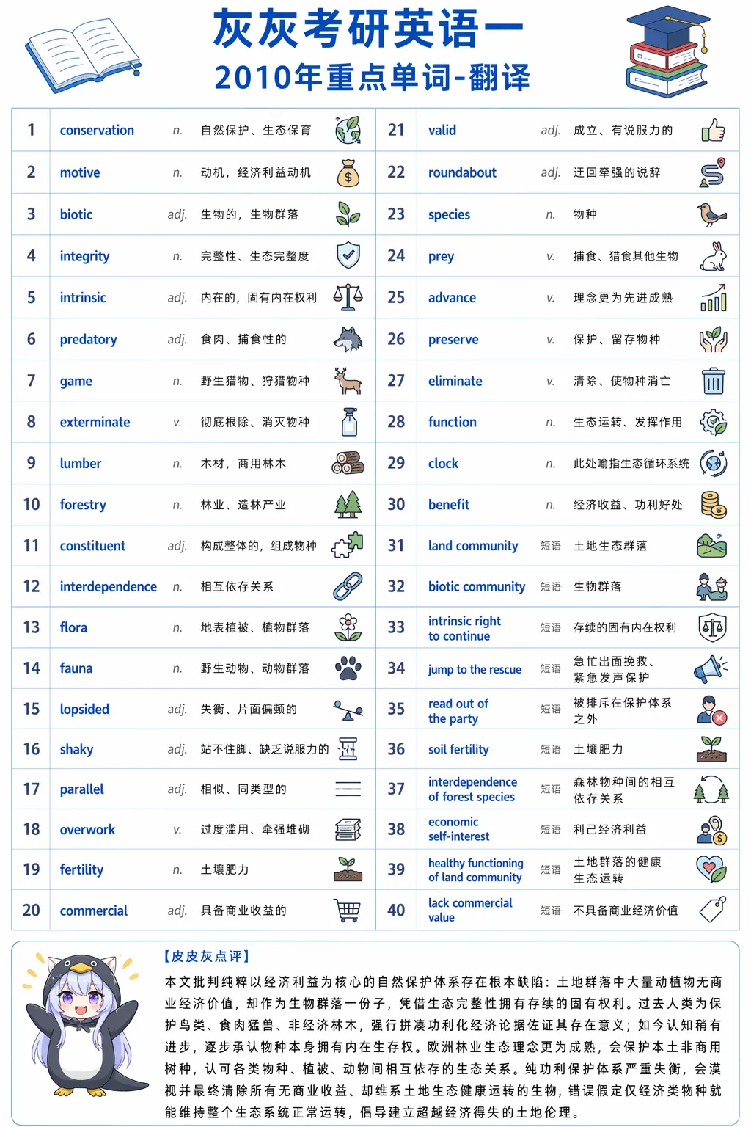Click the hands holding plant icon beside preserve

pyautogui.click(x=713, y=339)
